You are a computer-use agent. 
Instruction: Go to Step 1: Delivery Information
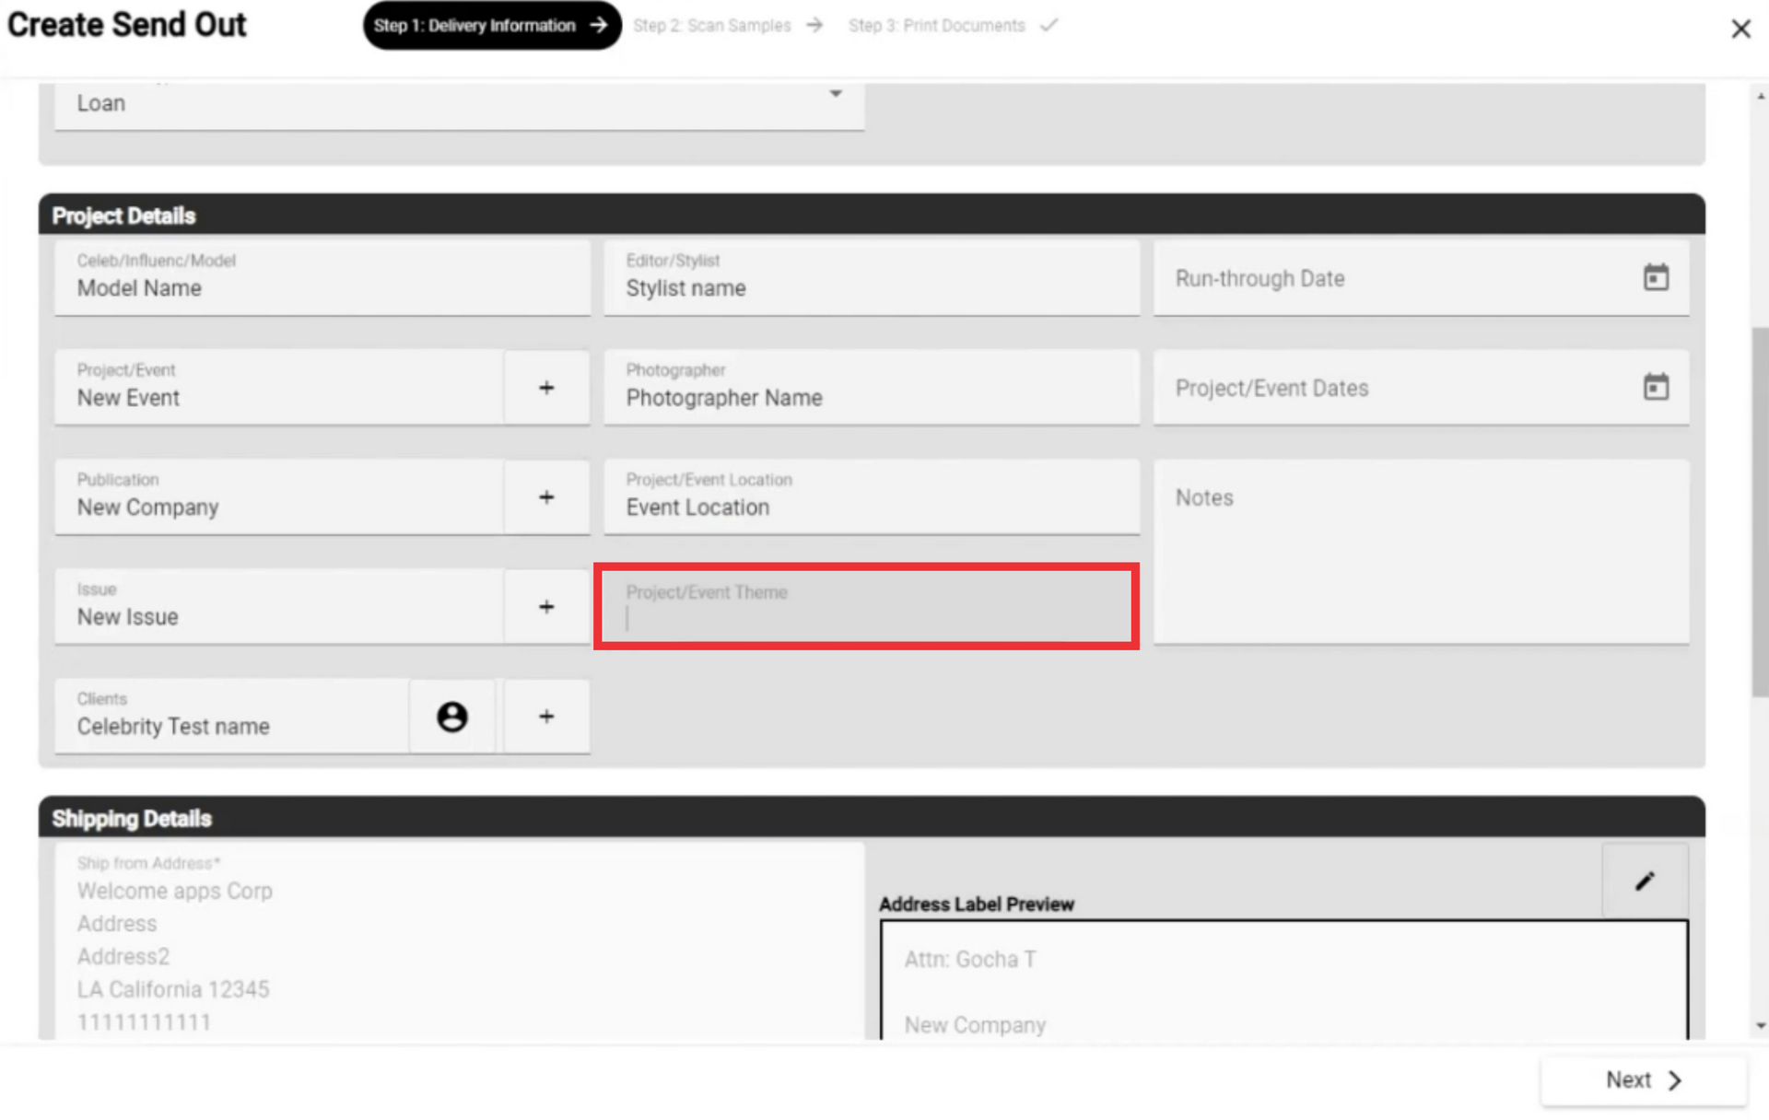click(491, 26)
